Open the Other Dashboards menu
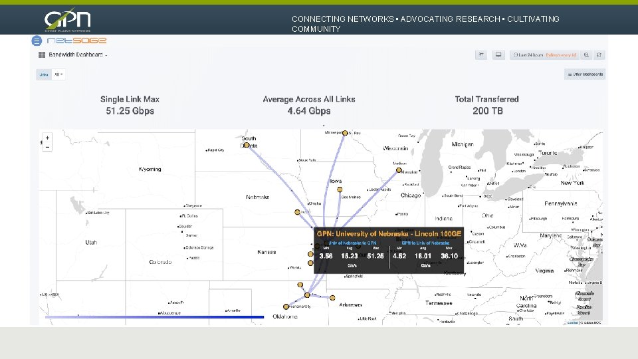Viewport: 638px width, 359px height. point(585,74)
